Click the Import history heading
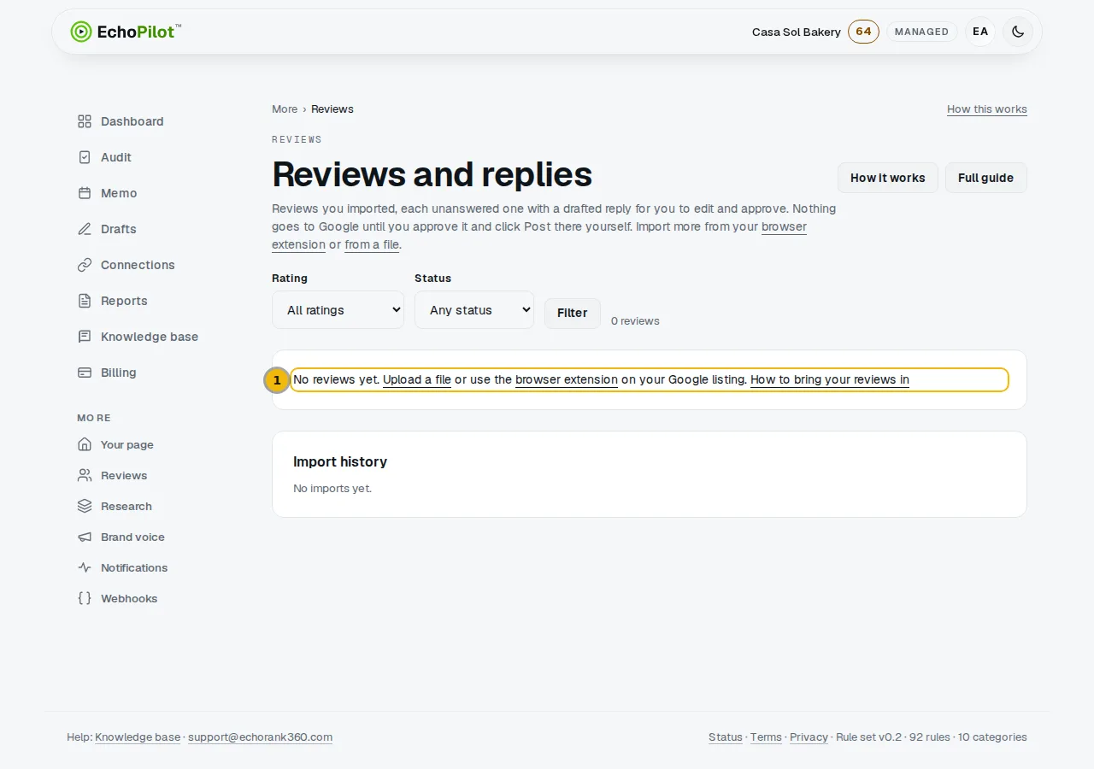The height and width of the screenshot is (769, 1094). pos(340,461)
